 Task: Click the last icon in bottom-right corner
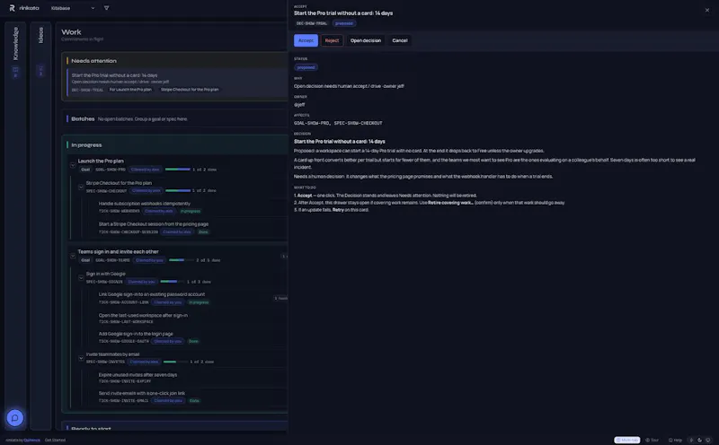pyautogui.click(x=708, y=440)
